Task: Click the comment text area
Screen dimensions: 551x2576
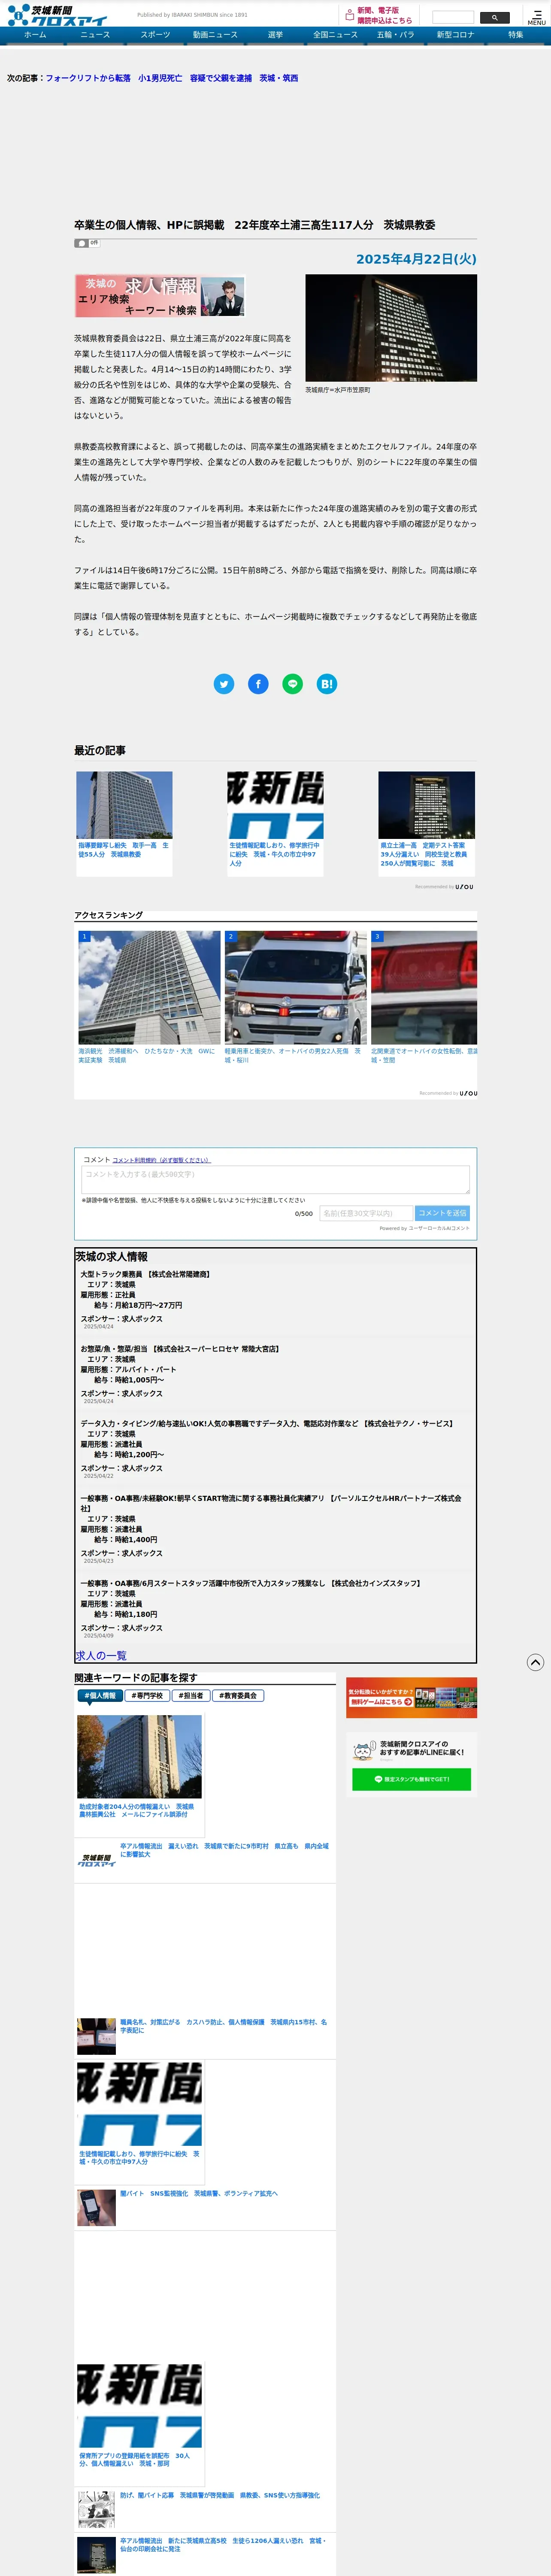Action: click(x=275, y=1179)
